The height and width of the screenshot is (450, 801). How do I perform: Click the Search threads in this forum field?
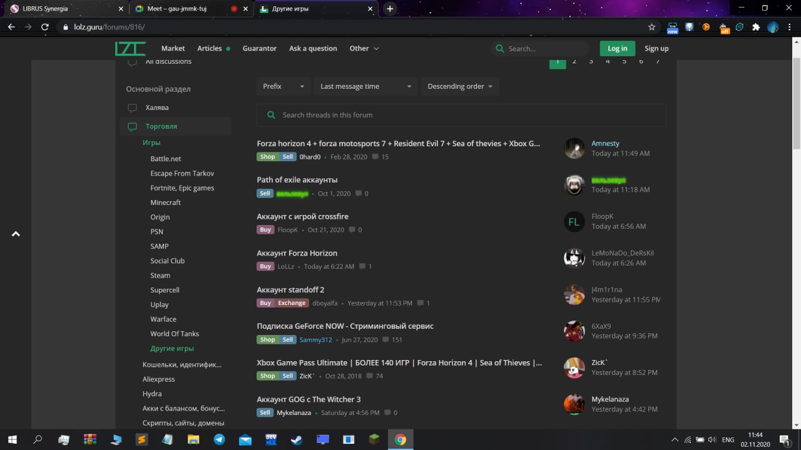point(461,115)
